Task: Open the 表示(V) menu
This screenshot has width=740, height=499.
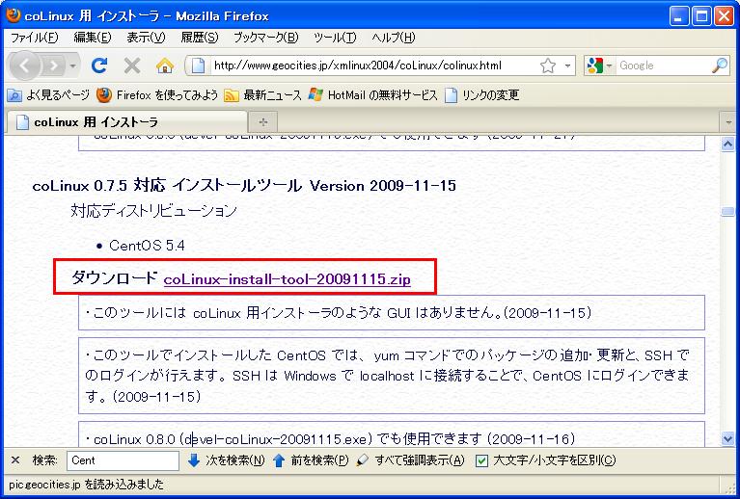Action: [146, 38]
